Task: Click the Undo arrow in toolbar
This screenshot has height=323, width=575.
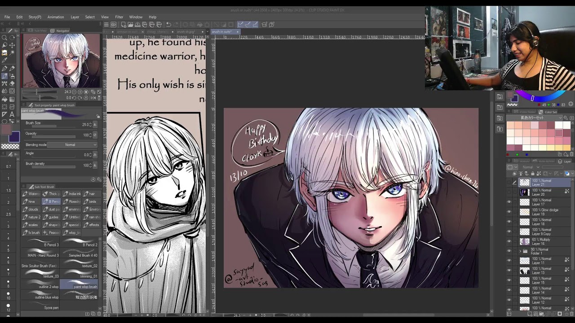Action: coord(168,25)
